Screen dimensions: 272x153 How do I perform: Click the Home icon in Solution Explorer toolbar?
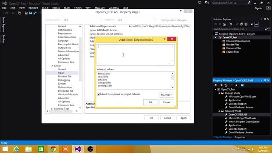224,24
